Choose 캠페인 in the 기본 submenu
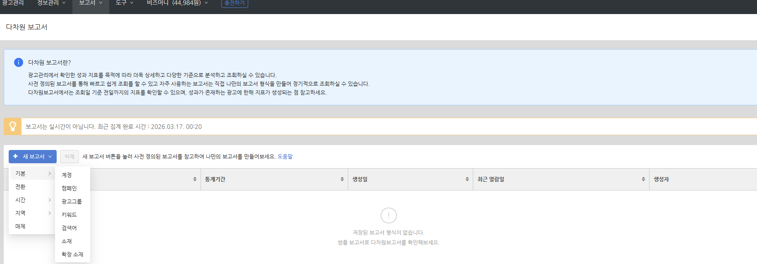This screenshot has width=757, height=264. (69, 188)
